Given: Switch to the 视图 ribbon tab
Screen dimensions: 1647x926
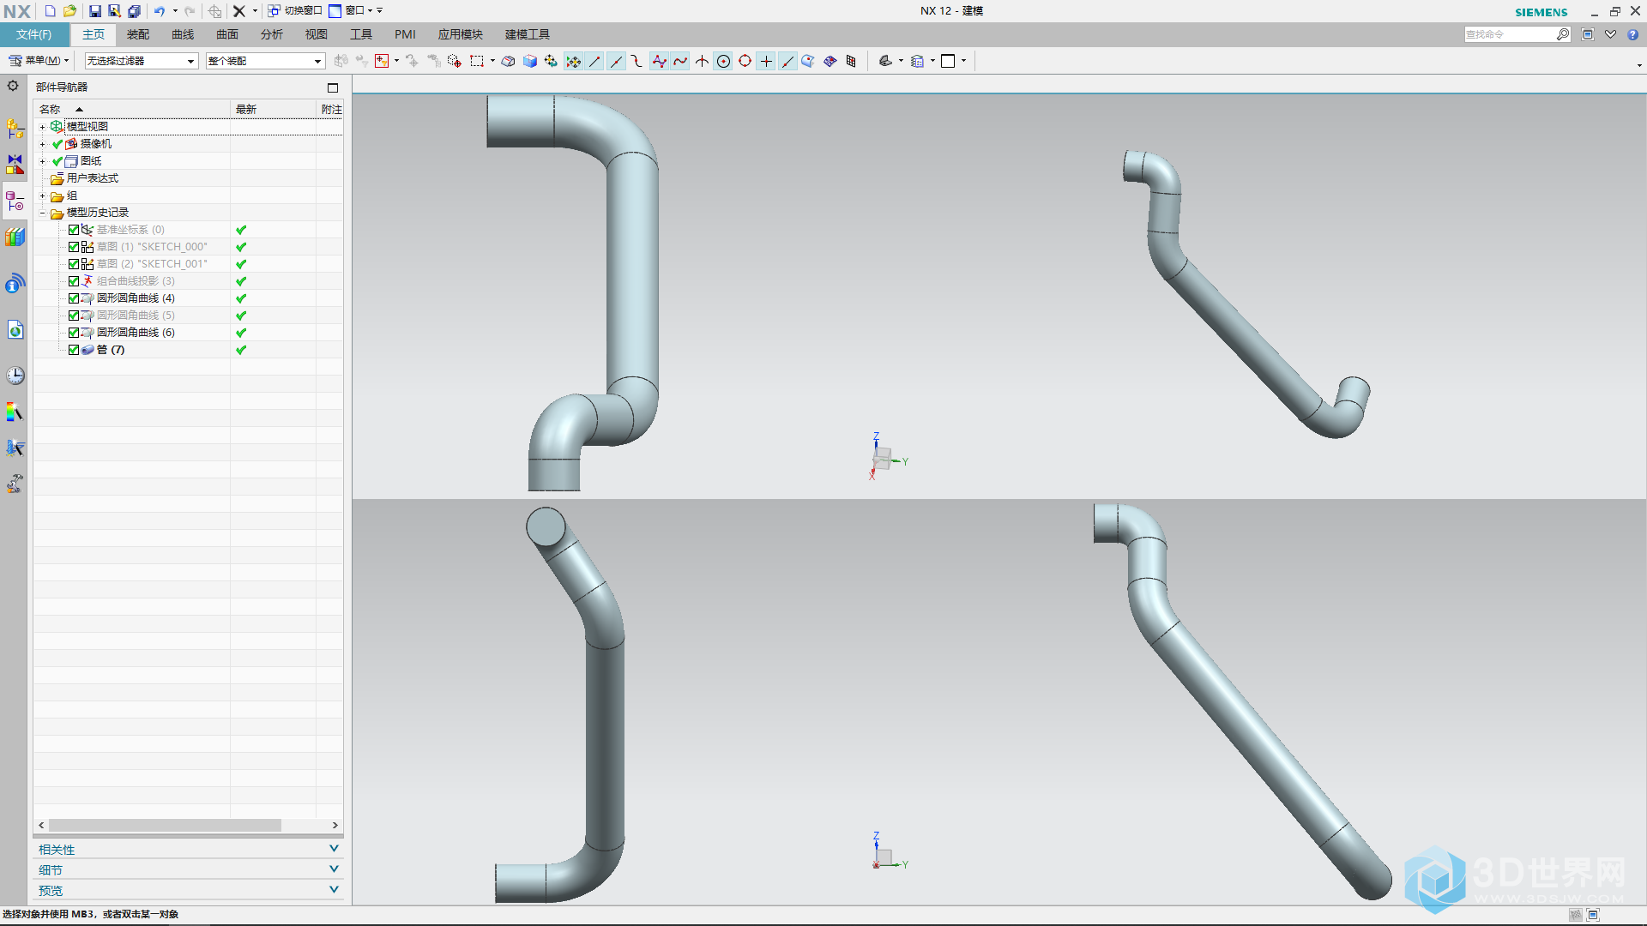Looking at the screenshot, I should tap(317, 34).
